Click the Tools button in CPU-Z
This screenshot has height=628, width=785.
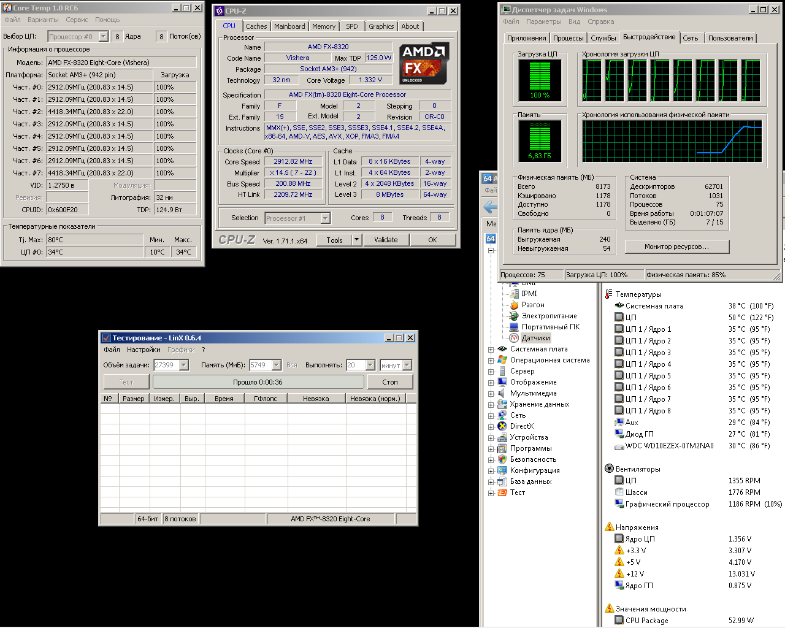pos(334,240)
